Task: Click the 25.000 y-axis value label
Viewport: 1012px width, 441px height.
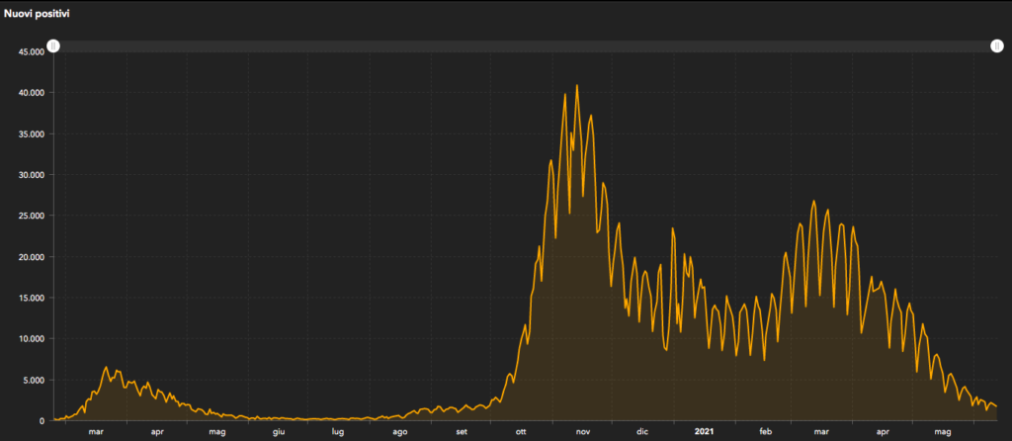Action: click(x=30, y=216)
